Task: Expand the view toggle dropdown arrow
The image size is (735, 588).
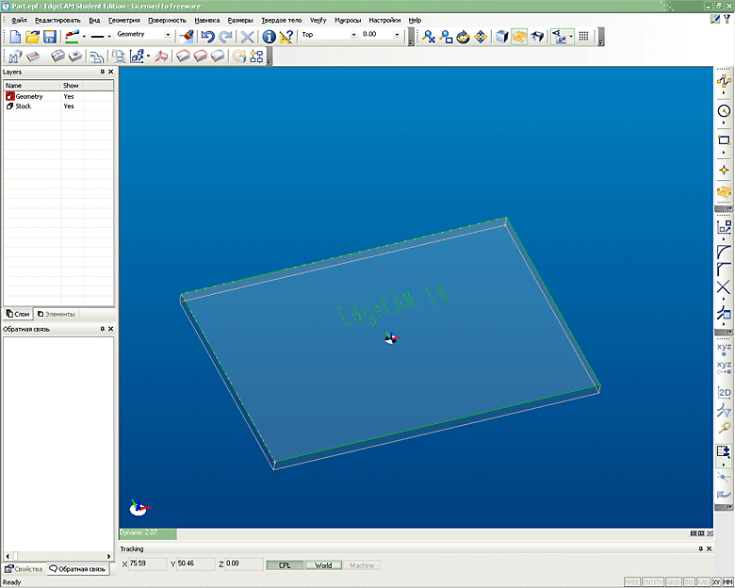Action: pos(571,37)
